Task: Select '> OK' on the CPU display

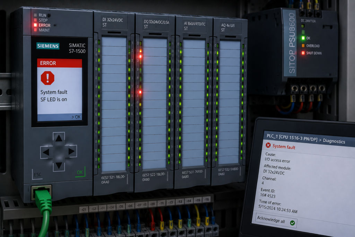Action: coord(76,117)
